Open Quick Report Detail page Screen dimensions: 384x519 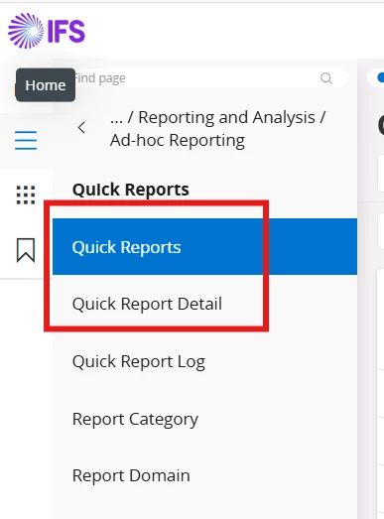click(147, 304)
